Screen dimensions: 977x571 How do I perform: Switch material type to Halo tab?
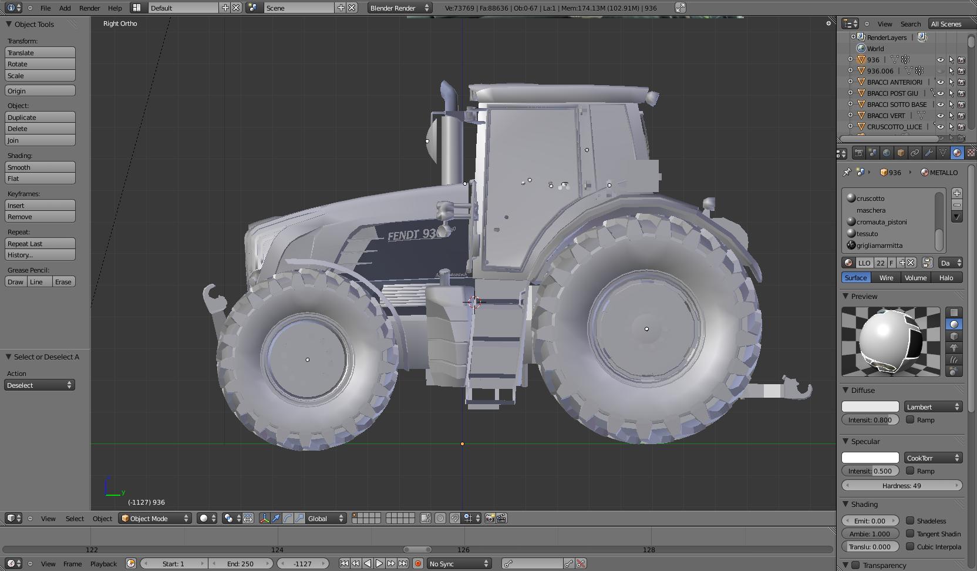click(x=946, y=277)
